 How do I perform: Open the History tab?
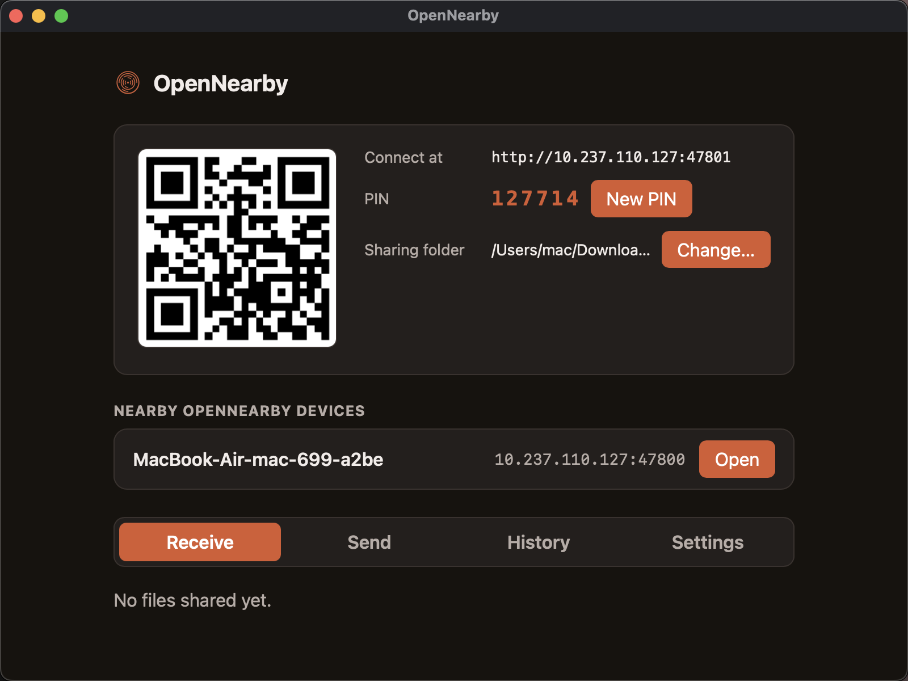click(x=539, y=542)
